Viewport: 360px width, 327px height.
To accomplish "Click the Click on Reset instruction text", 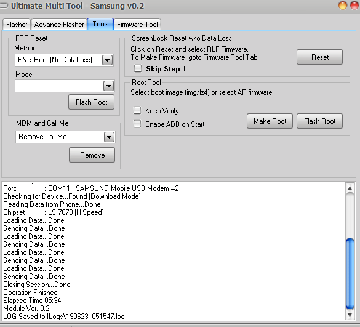I will point(190,49).
